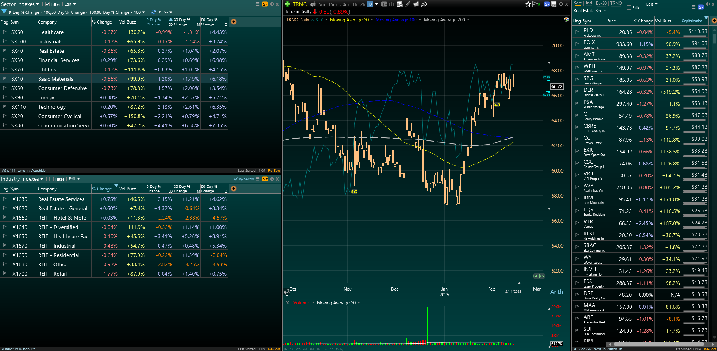Click the funnel filter icon in Sector Indexes

point(4,12)
